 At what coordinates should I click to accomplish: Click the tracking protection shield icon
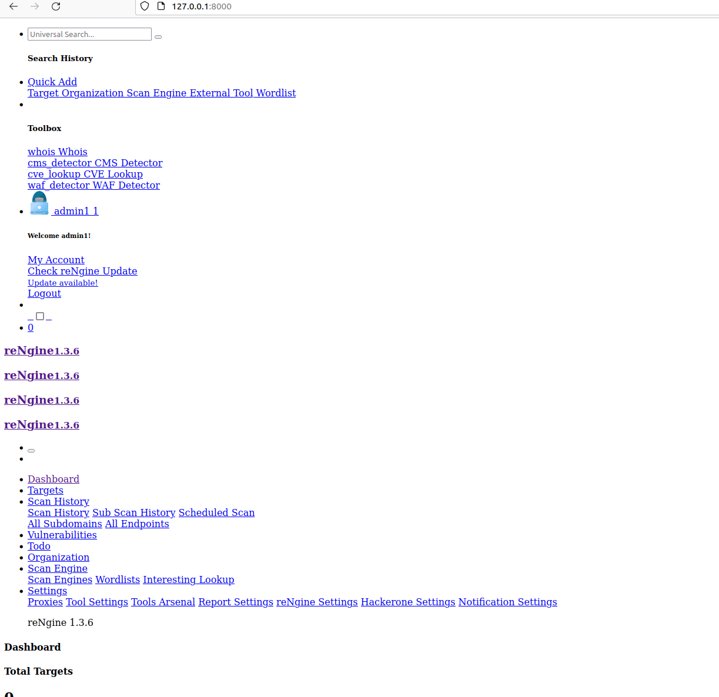click(x=143, y=6)
